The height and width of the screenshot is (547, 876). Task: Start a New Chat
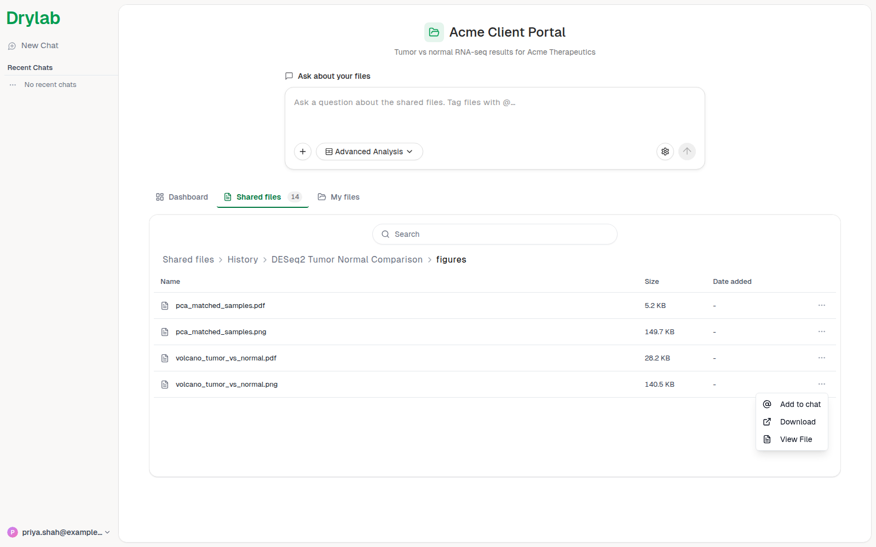tap(33, 45)
